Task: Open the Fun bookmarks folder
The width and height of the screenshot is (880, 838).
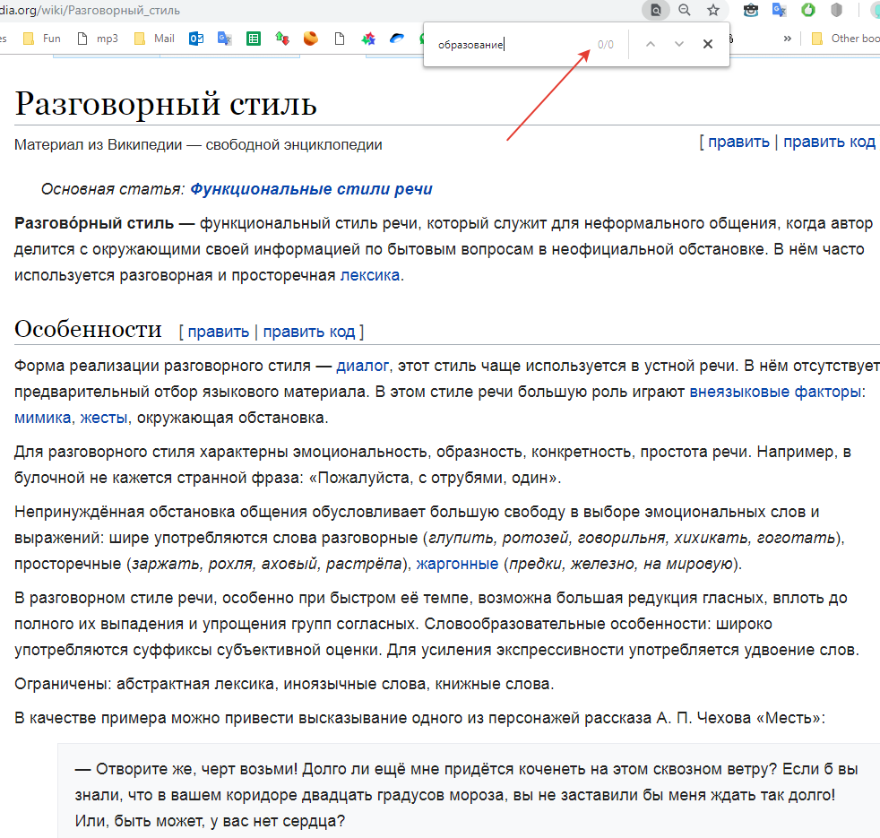Action: [42, 39]
